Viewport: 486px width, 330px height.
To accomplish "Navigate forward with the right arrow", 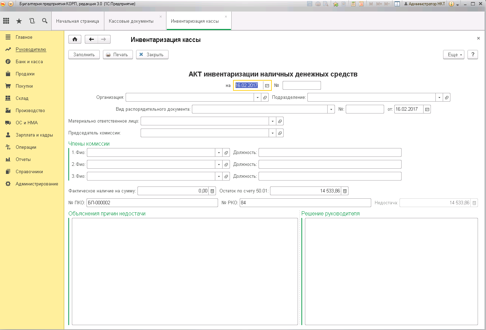I will [x=104, y=39].
